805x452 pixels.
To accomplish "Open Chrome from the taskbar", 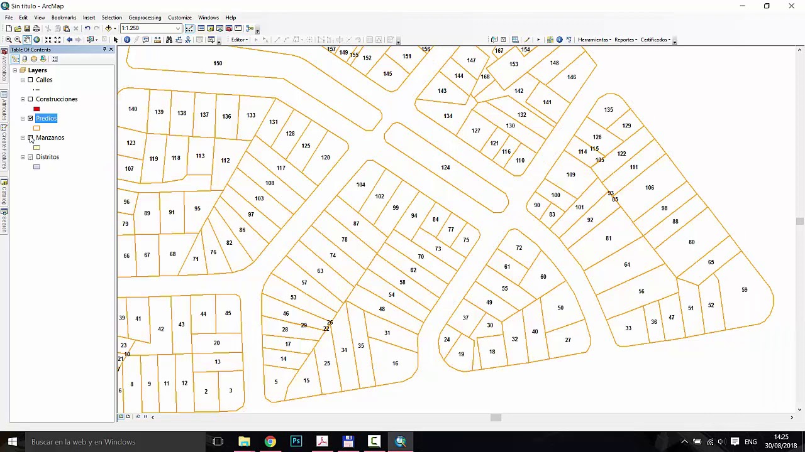I will coord(270,442).
